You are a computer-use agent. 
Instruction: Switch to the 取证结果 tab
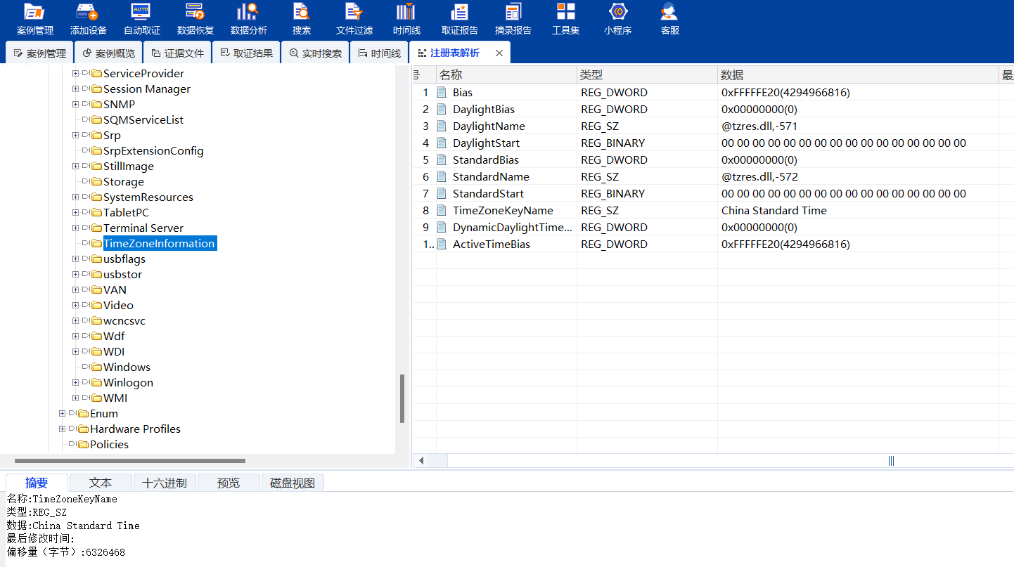tap(246, 53)
